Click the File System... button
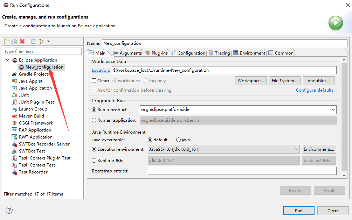352x220 pixels. (x=284, y=81)
